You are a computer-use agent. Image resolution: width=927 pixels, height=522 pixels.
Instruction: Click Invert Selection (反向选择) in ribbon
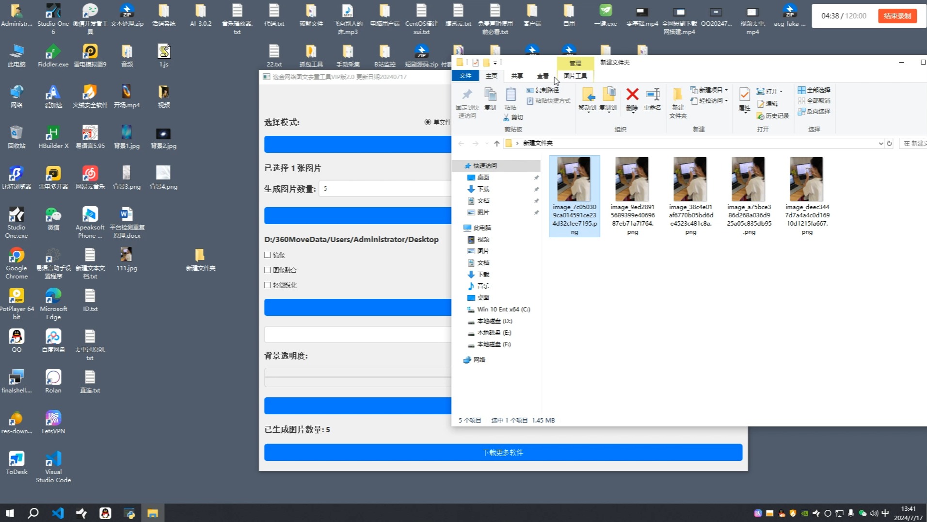(814, 112)
